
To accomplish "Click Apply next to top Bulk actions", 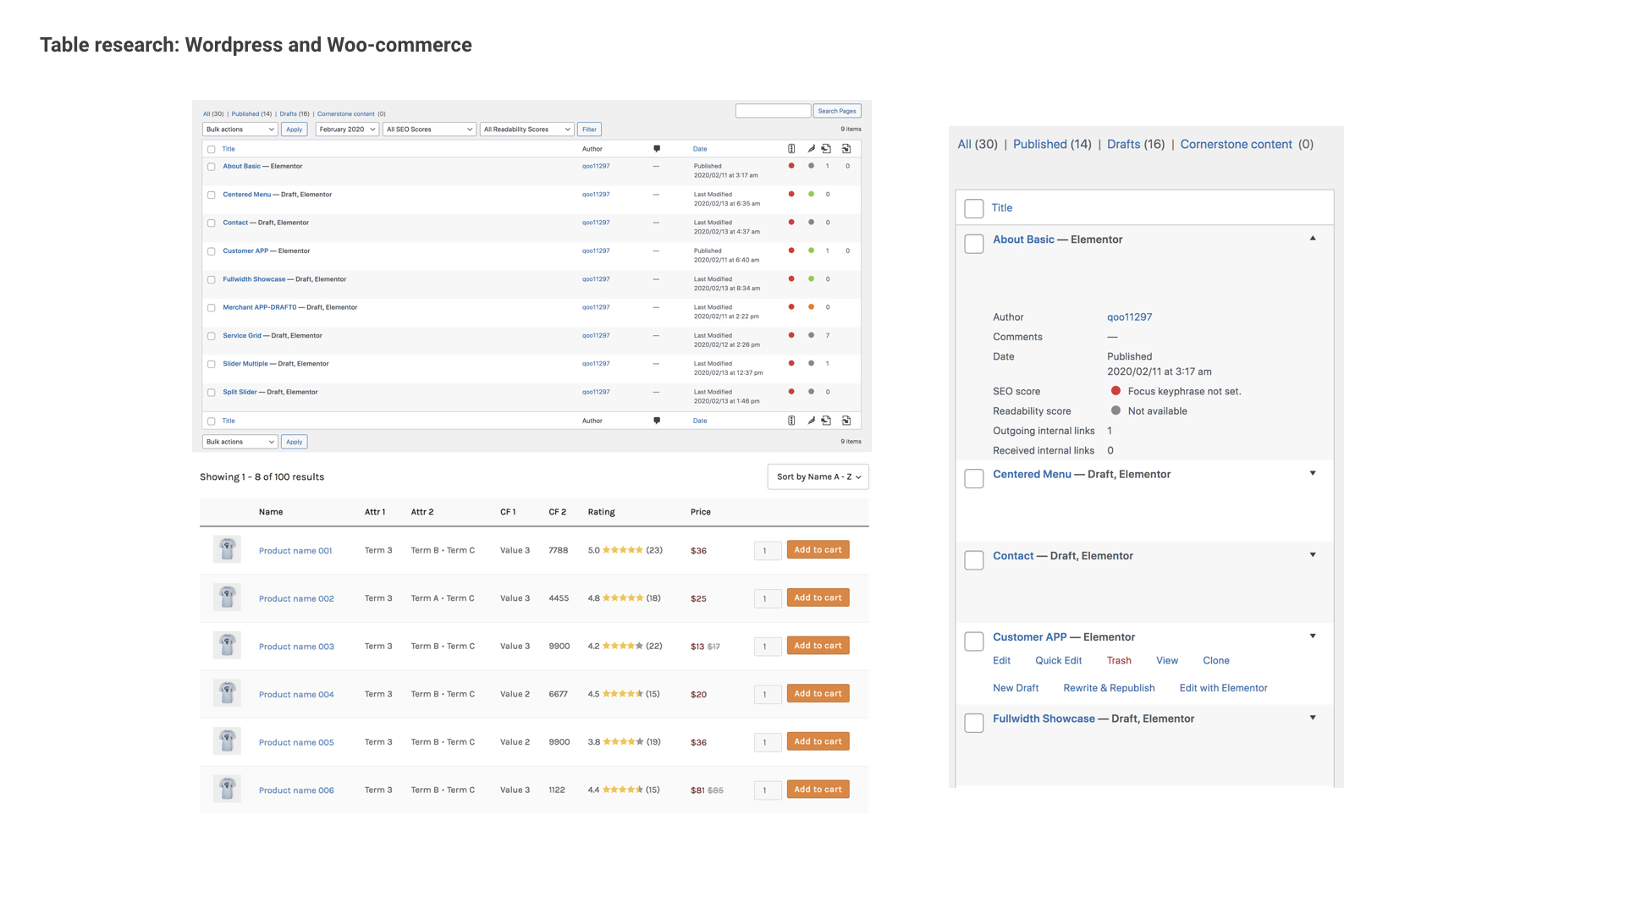I will [294, 129].
